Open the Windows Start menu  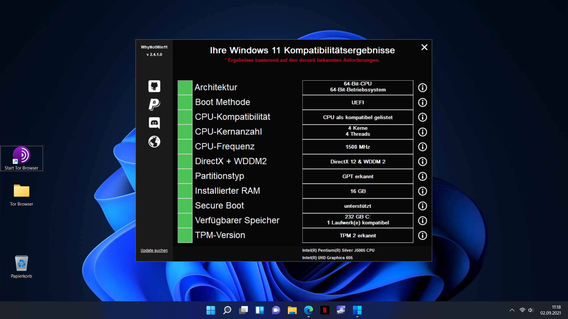tap(211, 310)
